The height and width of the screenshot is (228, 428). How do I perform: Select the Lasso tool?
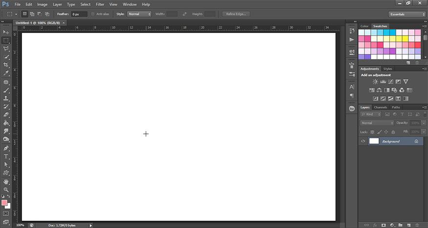[6, 48]
